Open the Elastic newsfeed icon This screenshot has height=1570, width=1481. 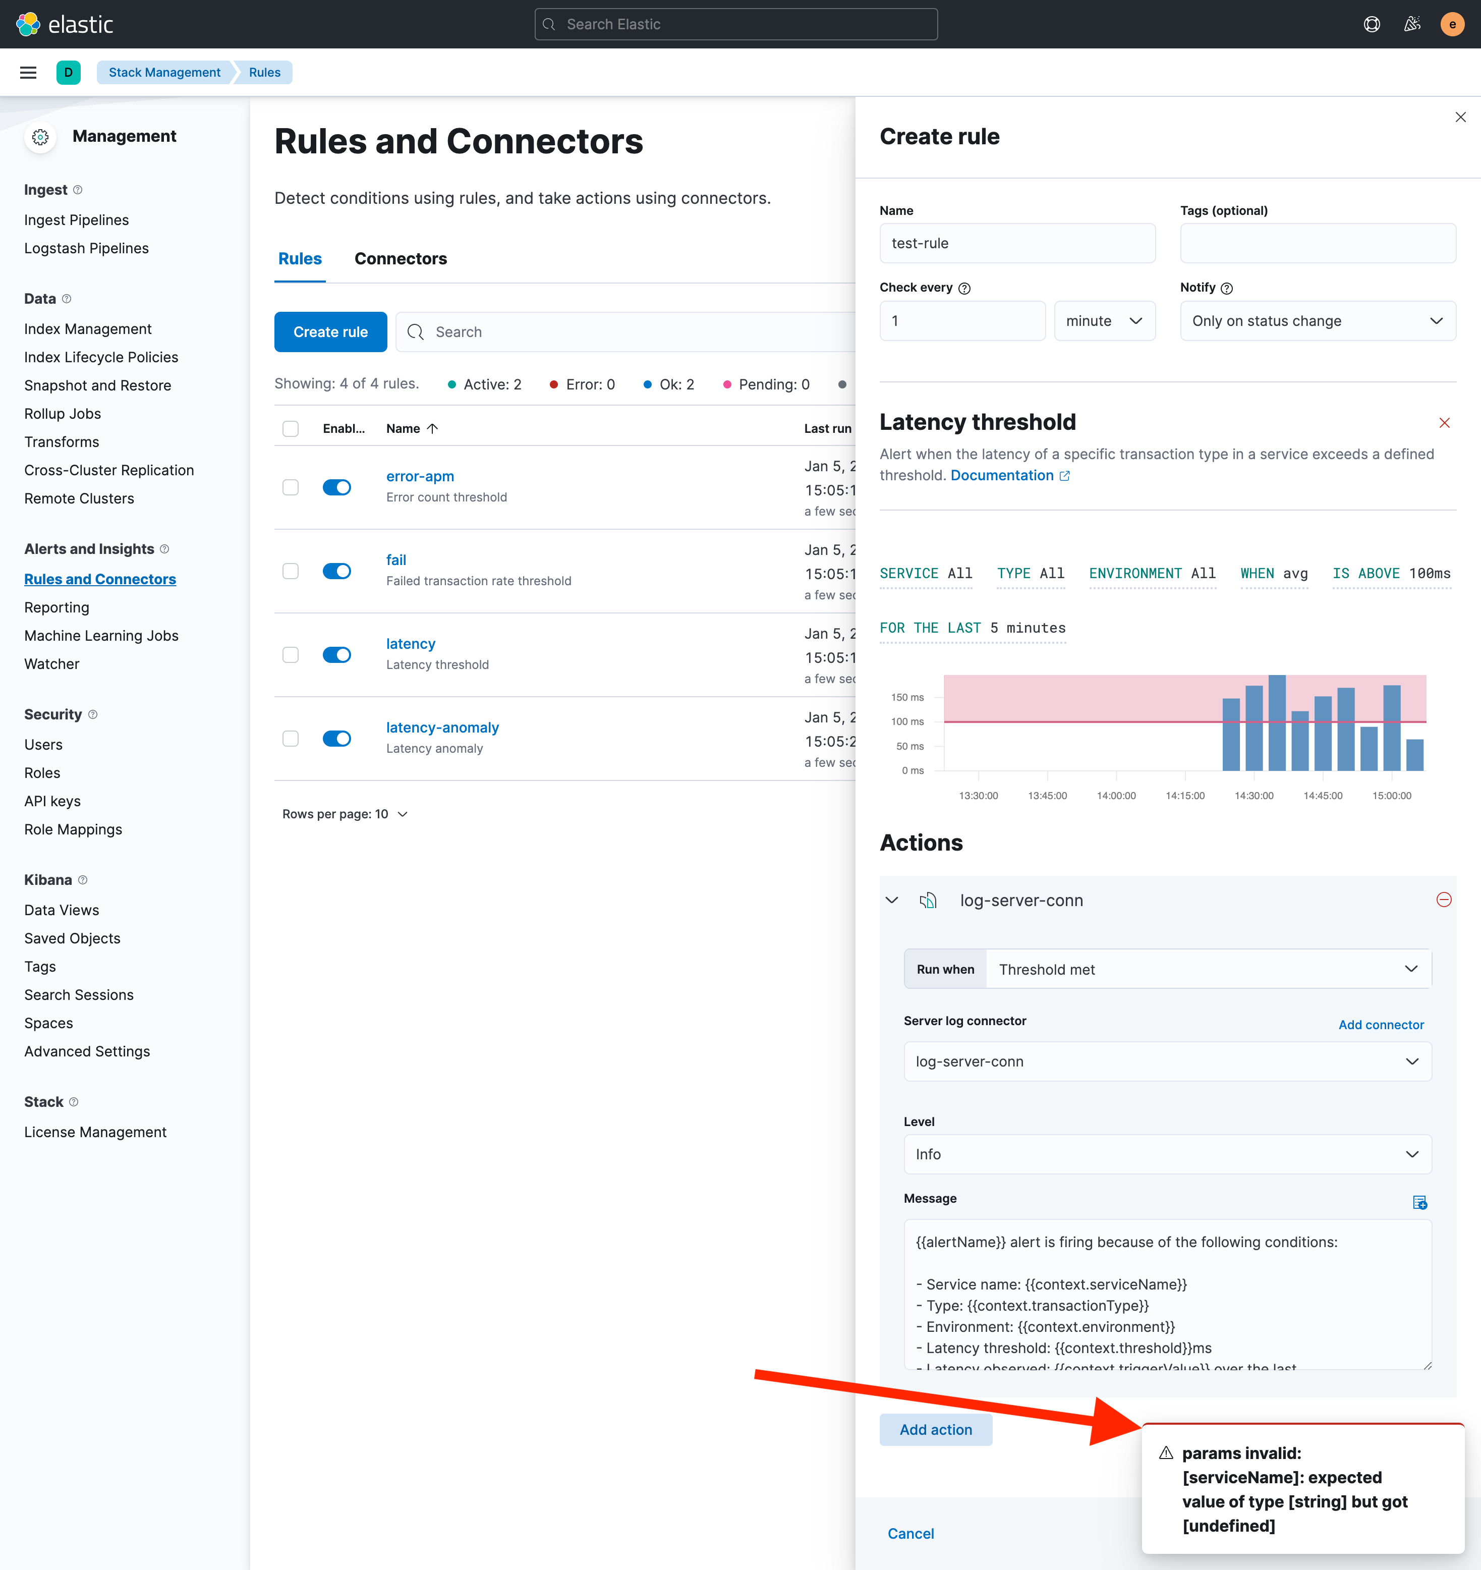pos(1412,24)
